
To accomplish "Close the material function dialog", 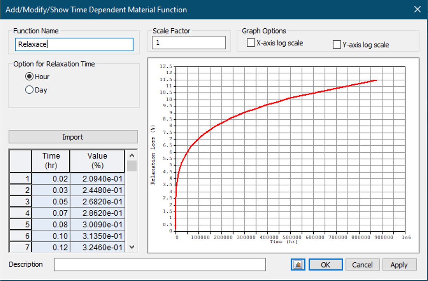I will point(417,9).
